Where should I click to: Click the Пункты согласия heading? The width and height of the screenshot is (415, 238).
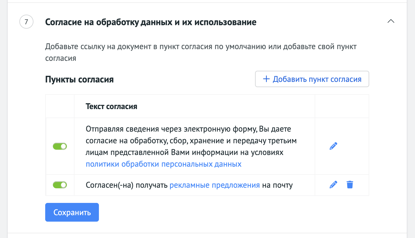click(80, 80)
